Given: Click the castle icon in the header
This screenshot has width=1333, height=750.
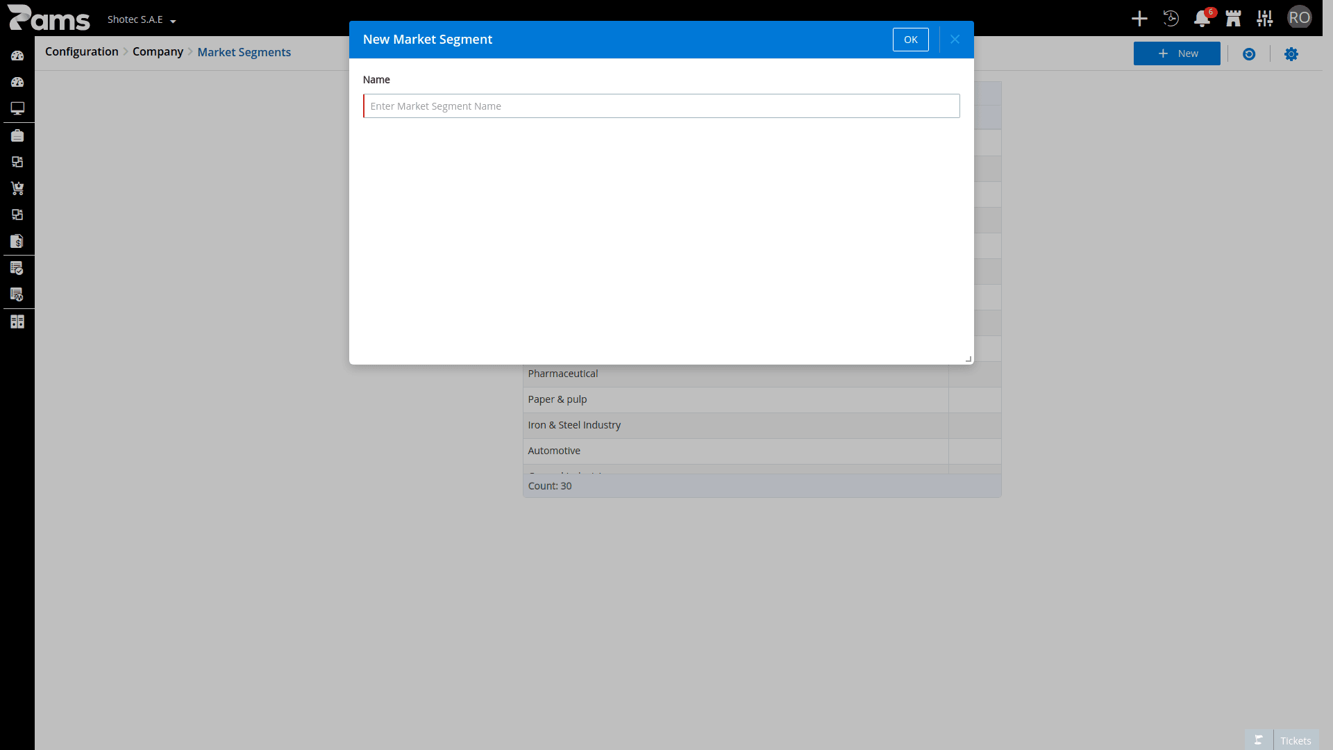Looking at the screenshot, I should [1234, 19].
